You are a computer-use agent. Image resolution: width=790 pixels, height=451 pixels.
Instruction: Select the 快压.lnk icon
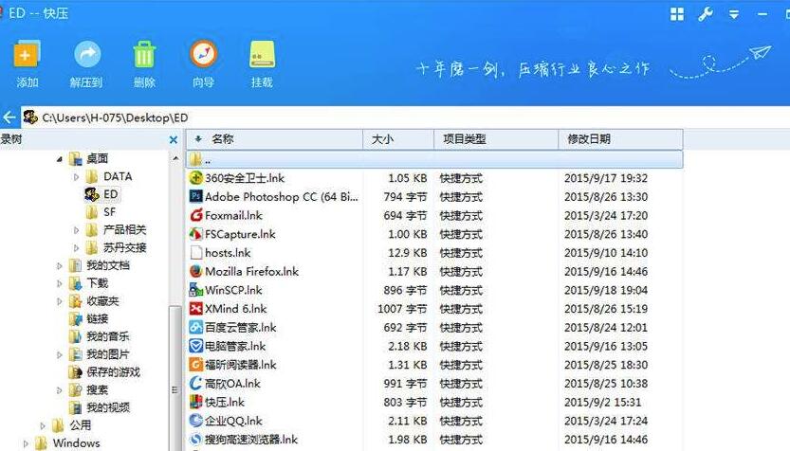tap(195, 402)
